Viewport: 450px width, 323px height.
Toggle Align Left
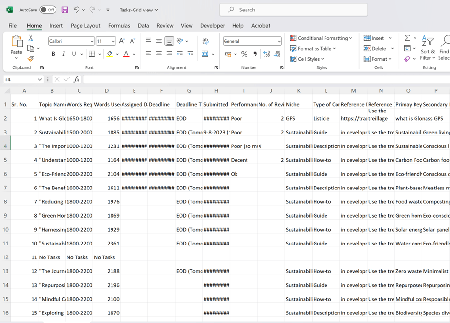tap(148, 54)
